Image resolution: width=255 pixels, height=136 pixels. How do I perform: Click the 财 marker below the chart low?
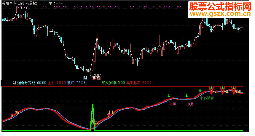pyautogui.click(x=85, y=78)
